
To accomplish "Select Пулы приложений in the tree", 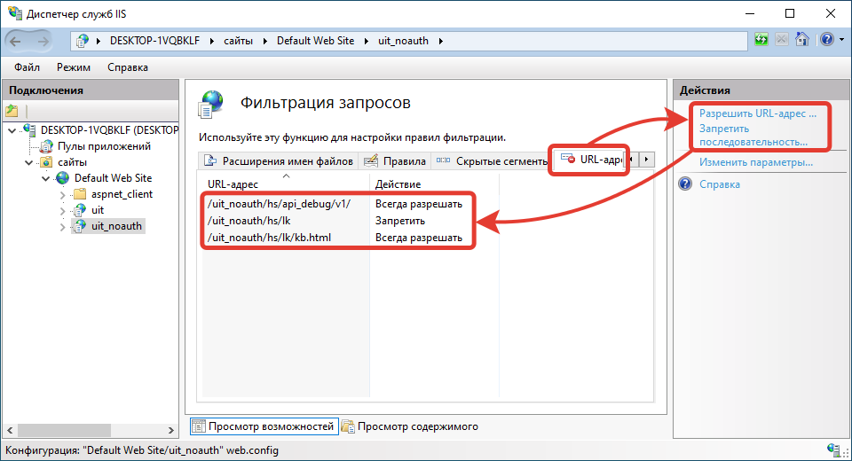I will [105, 146].
